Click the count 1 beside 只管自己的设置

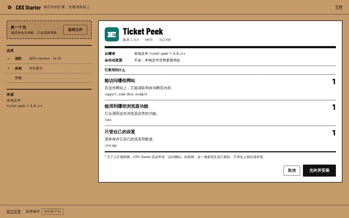[334, 133]
